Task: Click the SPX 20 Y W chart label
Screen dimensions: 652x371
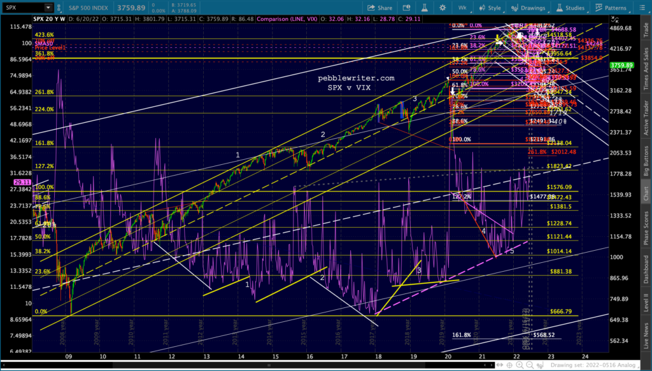Action: coord(49,19)
